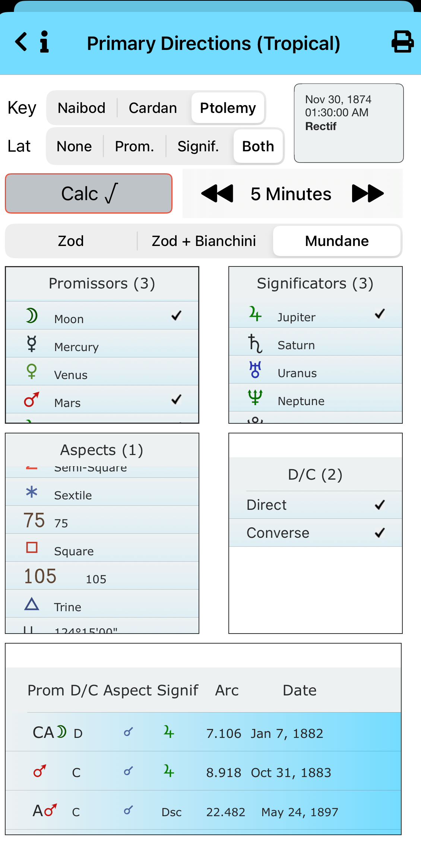421x843 pixels.
Task: Set Lat option to None
Action: (74, 146)
